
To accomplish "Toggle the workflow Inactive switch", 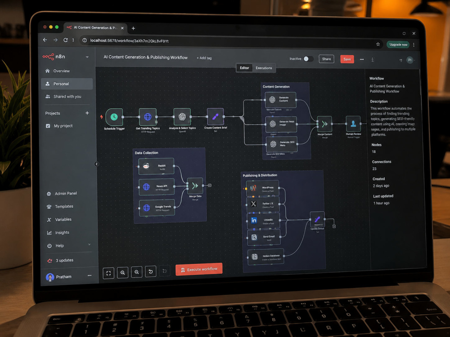I will (x=308, y=59).
